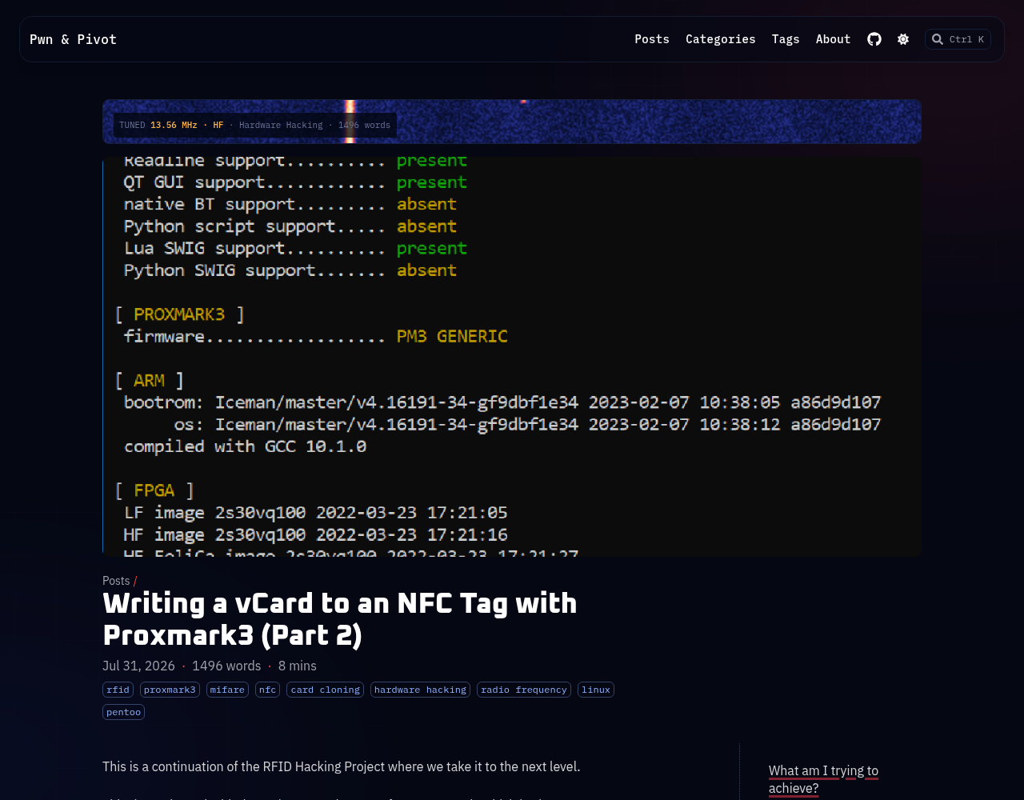The image size is (1024, 800).
Task: Click the '1496 words' count under the title
Action: 226,666
